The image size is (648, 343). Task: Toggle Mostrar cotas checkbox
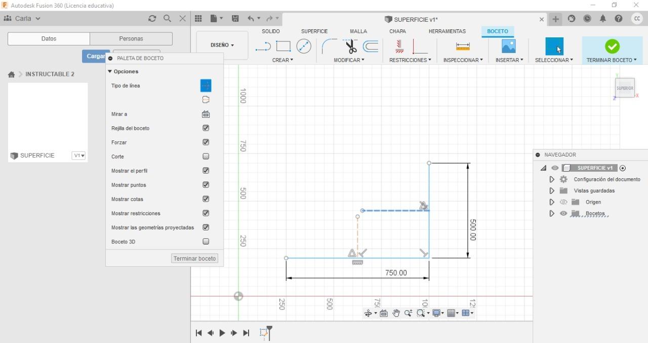coord(206,199)
